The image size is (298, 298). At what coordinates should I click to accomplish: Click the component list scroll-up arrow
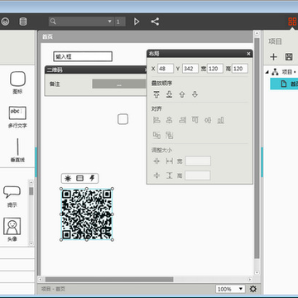pos(31,183)
